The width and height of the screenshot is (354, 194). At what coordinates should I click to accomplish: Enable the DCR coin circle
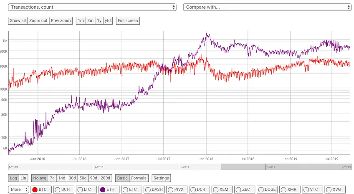click(x=193, y=190)
